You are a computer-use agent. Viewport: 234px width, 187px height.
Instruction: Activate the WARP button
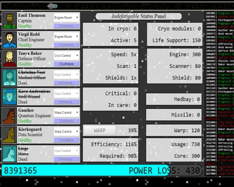[x=99, y=130]
